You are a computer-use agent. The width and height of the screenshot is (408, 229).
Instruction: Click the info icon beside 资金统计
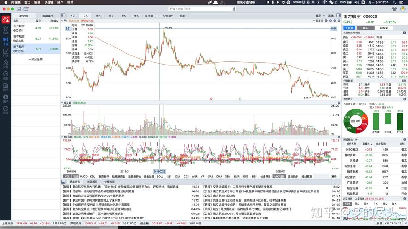(x=405, y=99)
